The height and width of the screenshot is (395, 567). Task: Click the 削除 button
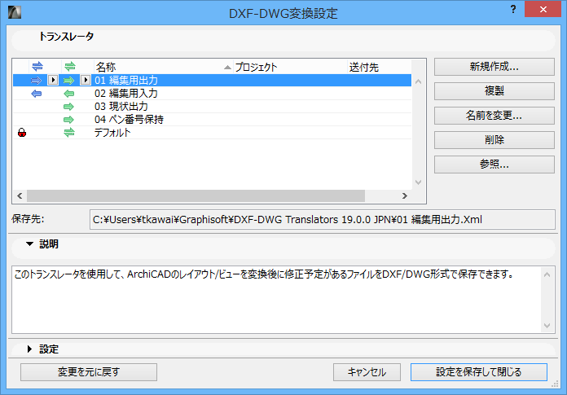coord(494,140)
